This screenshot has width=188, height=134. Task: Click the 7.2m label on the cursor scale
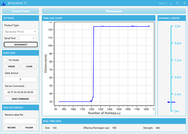click(178, 60)
